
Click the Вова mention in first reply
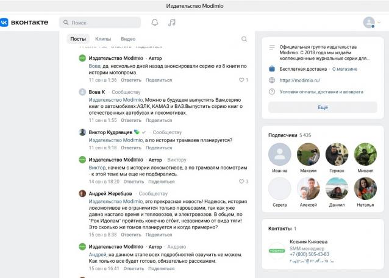click(95, 66)
